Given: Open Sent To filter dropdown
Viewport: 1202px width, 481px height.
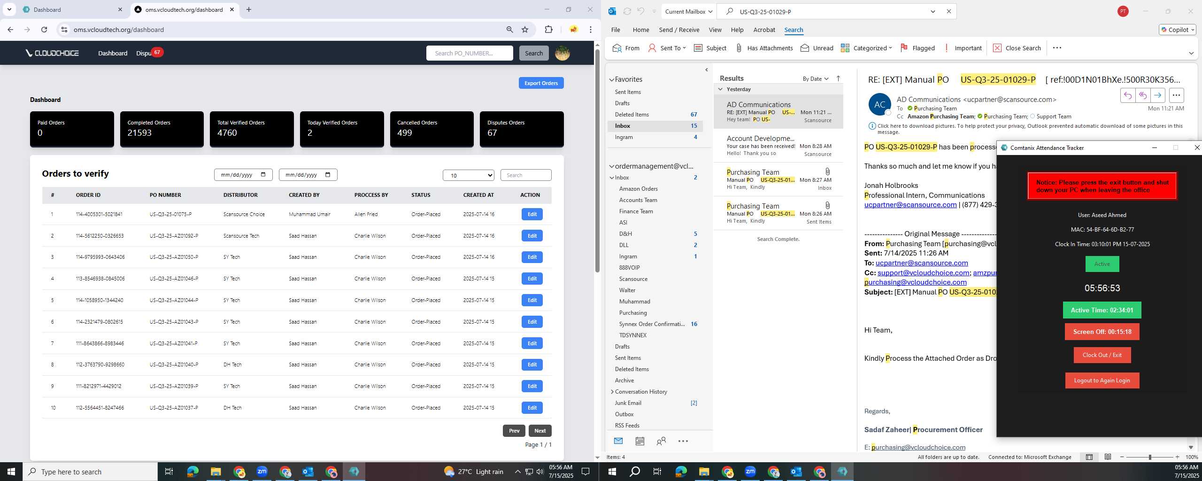Looking at the screenshot, I should tap(667, 48).
